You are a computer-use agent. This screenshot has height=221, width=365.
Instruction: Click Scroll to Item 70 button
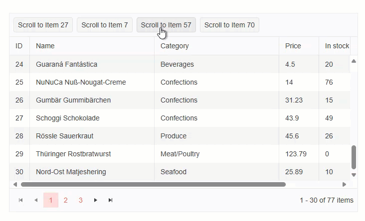[x=229, y=25]
